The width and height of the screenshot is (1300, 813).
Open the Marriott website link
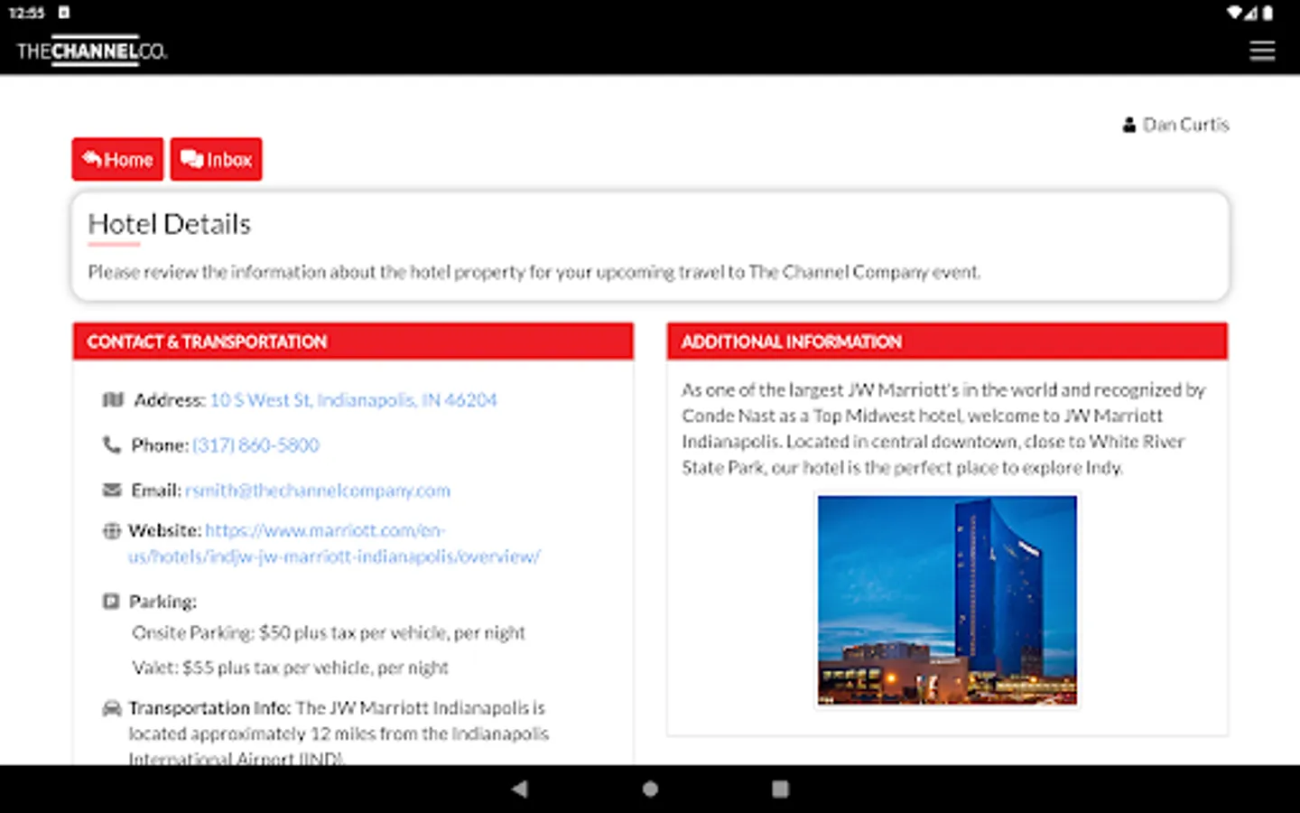coord(334,543)
